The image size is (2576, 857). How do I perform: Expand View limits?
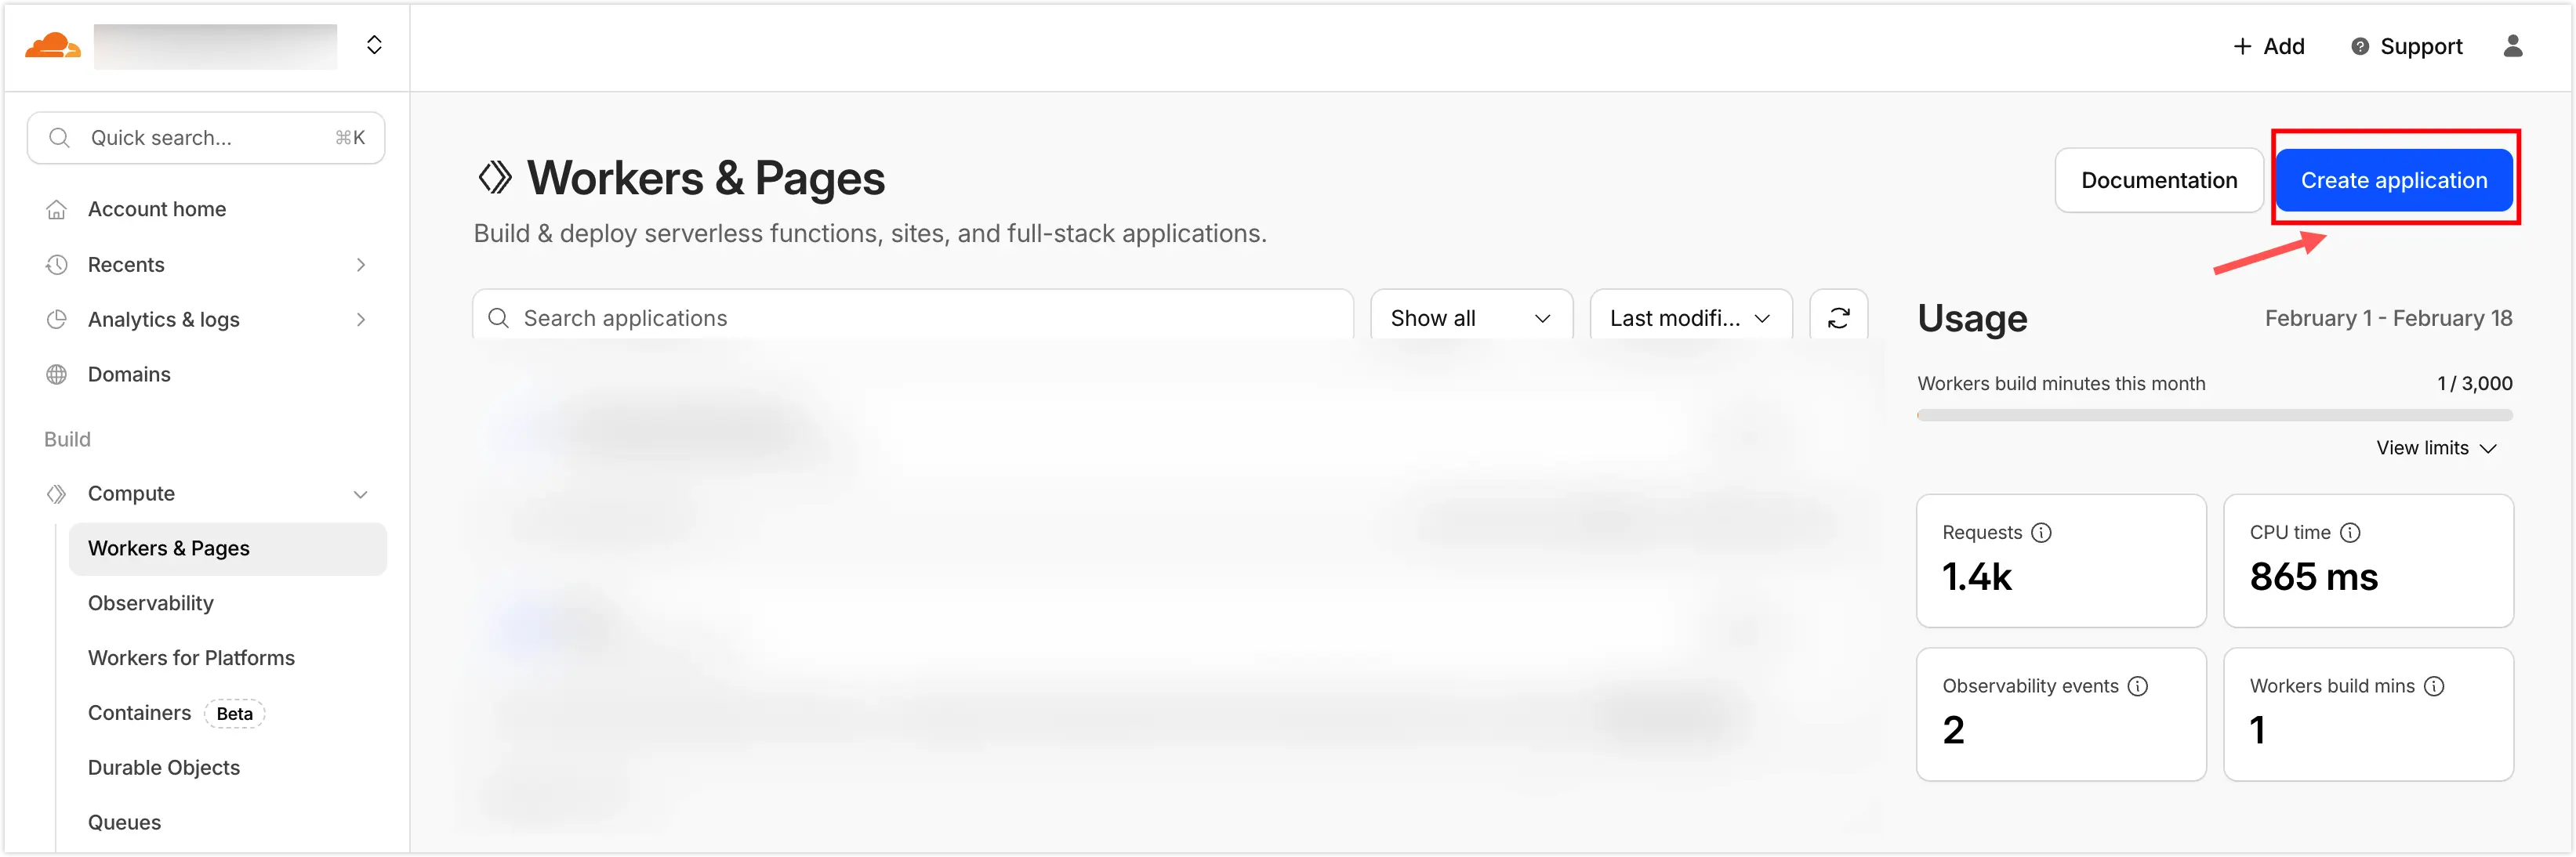(x=2436, y=449)
